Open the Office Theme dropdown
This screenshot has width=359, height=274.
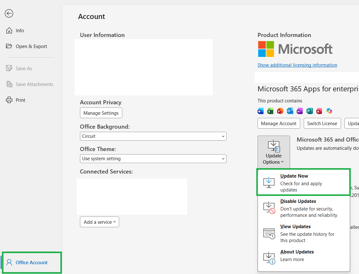tap(153, 159)
